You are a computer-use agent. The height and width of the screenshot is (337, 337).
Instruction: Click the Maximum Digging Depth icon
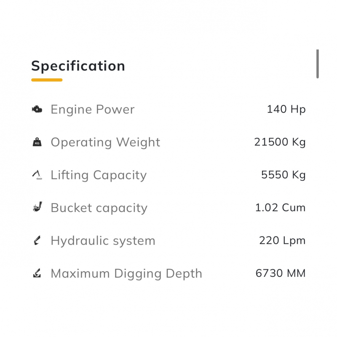(37, 273)
